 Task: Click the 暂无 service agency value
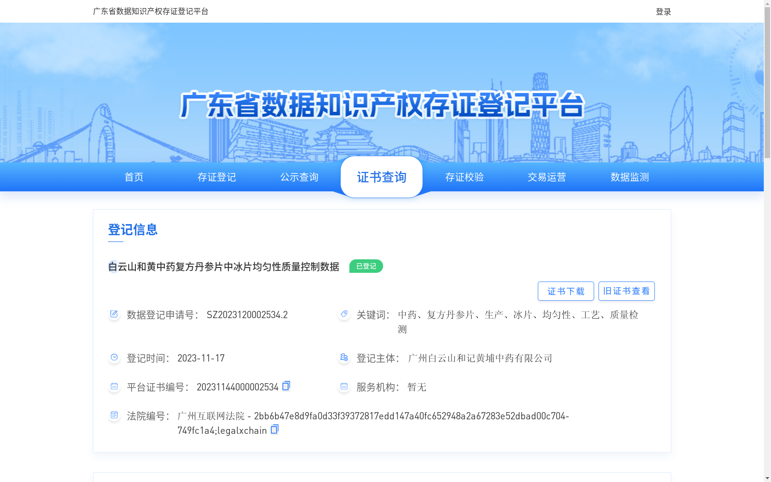point(417,387)
